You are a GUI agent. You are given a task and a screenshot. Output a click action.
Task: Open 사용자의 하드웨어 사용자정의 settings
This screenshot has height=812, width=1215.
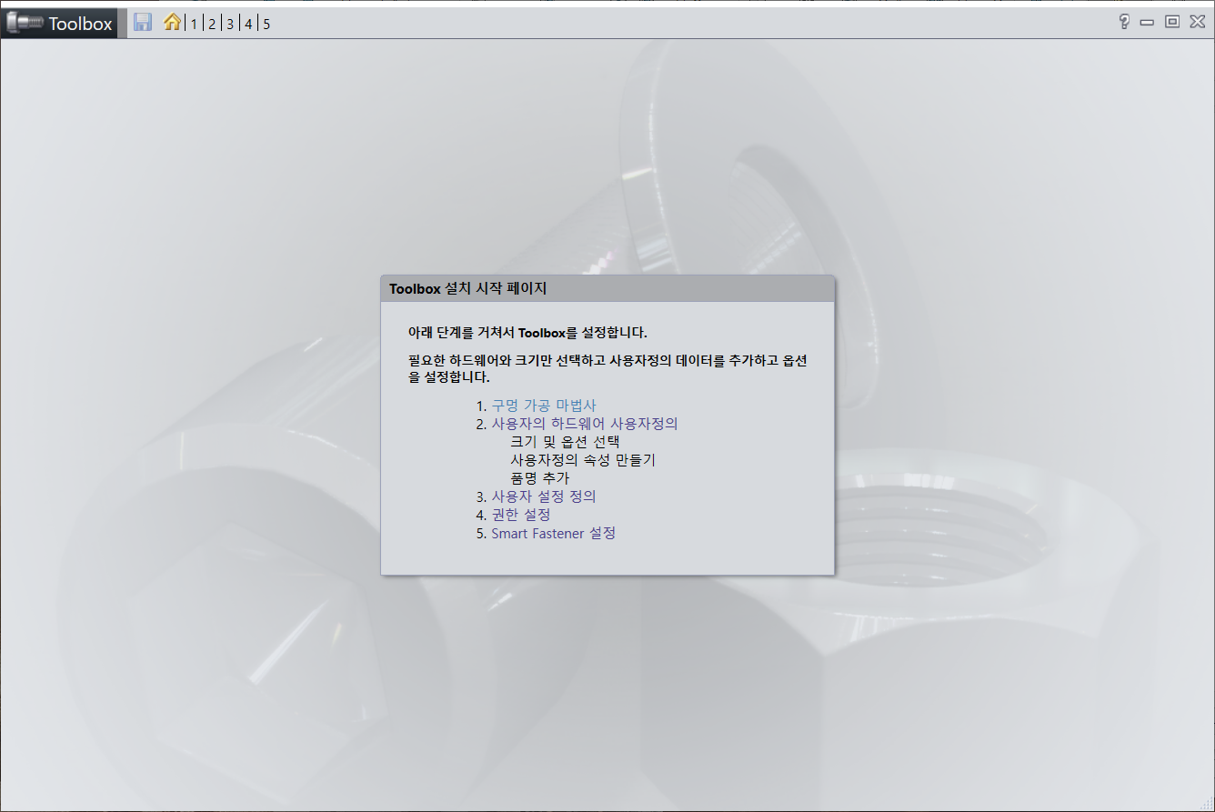585,423
